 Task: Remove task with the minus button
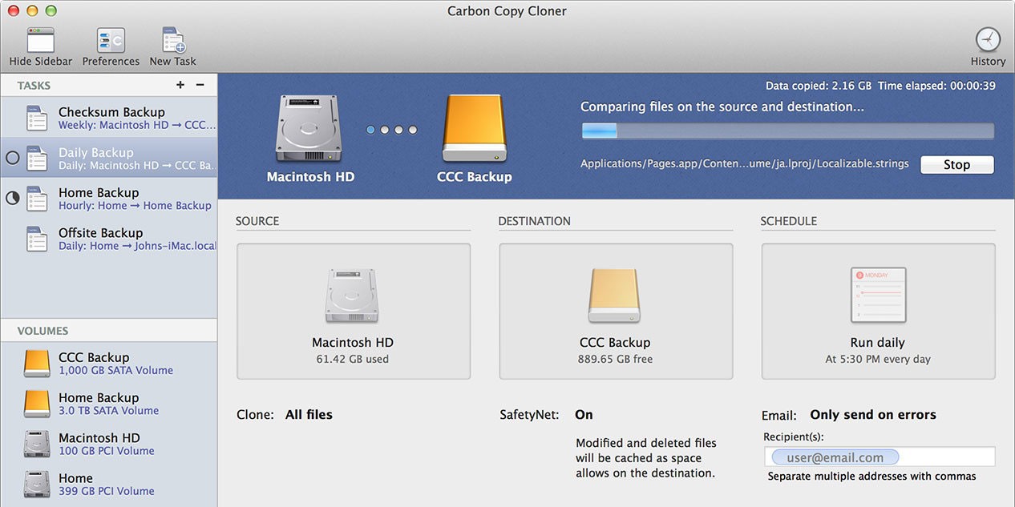200,85
